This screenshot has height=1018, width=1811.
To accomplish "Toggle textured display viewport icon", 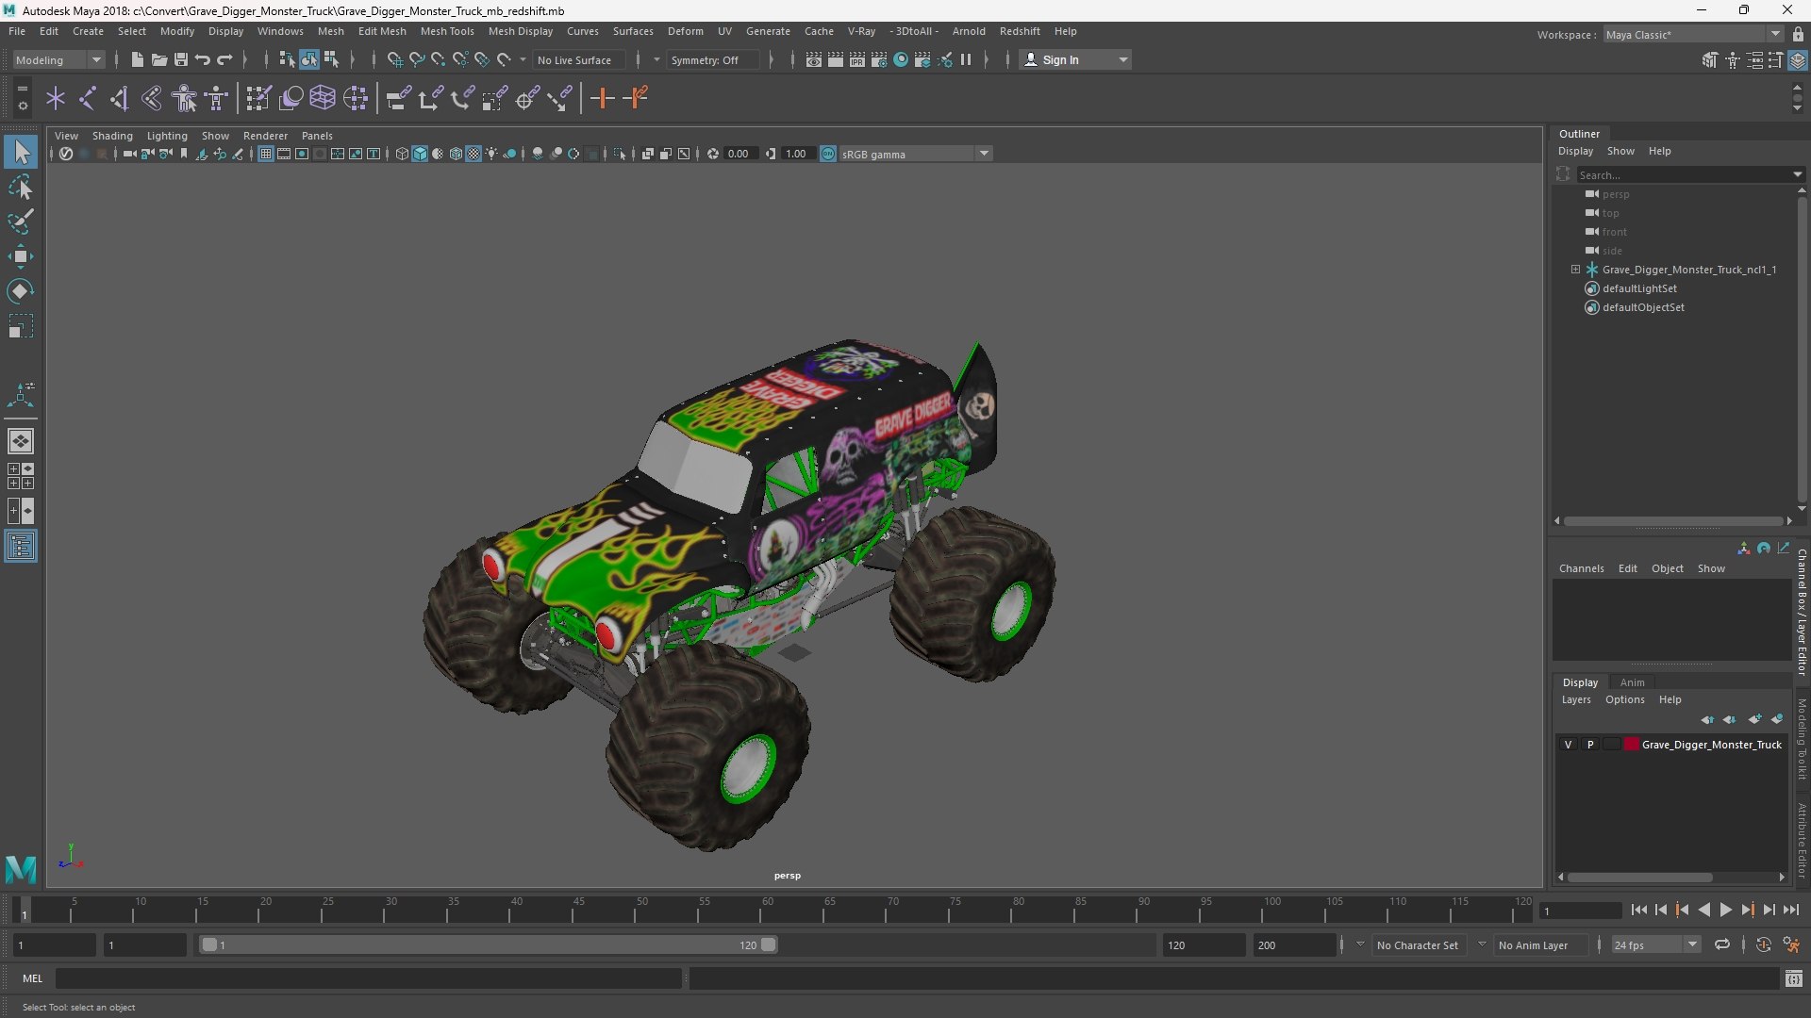I will click(474, 154).
